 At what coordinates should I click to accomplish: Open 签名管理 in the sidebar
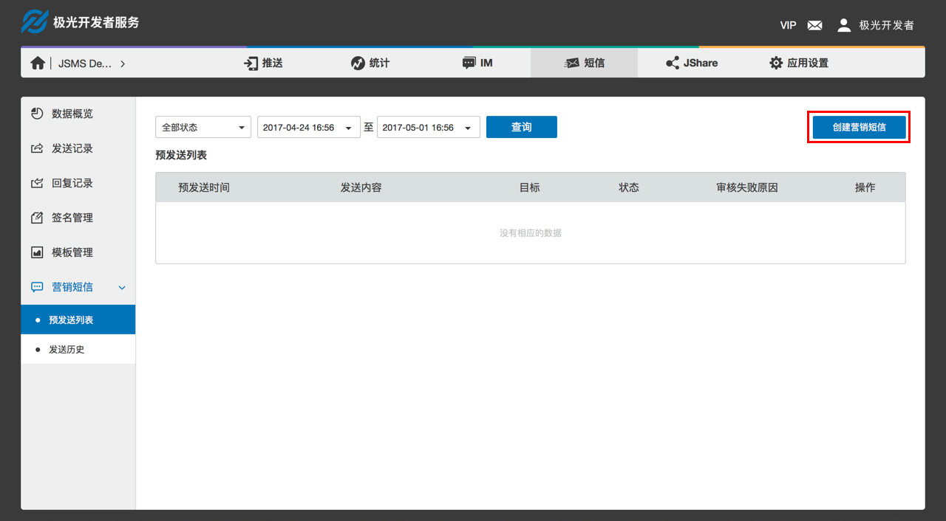coord(78,218)
